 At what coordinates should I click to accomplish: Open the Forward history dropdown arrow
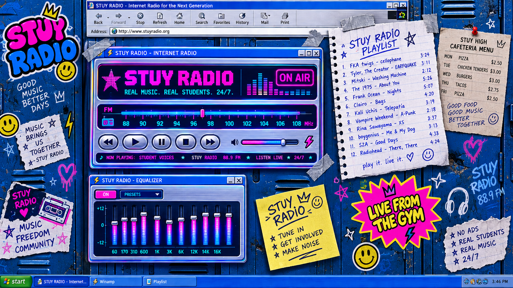coord(129,17)
